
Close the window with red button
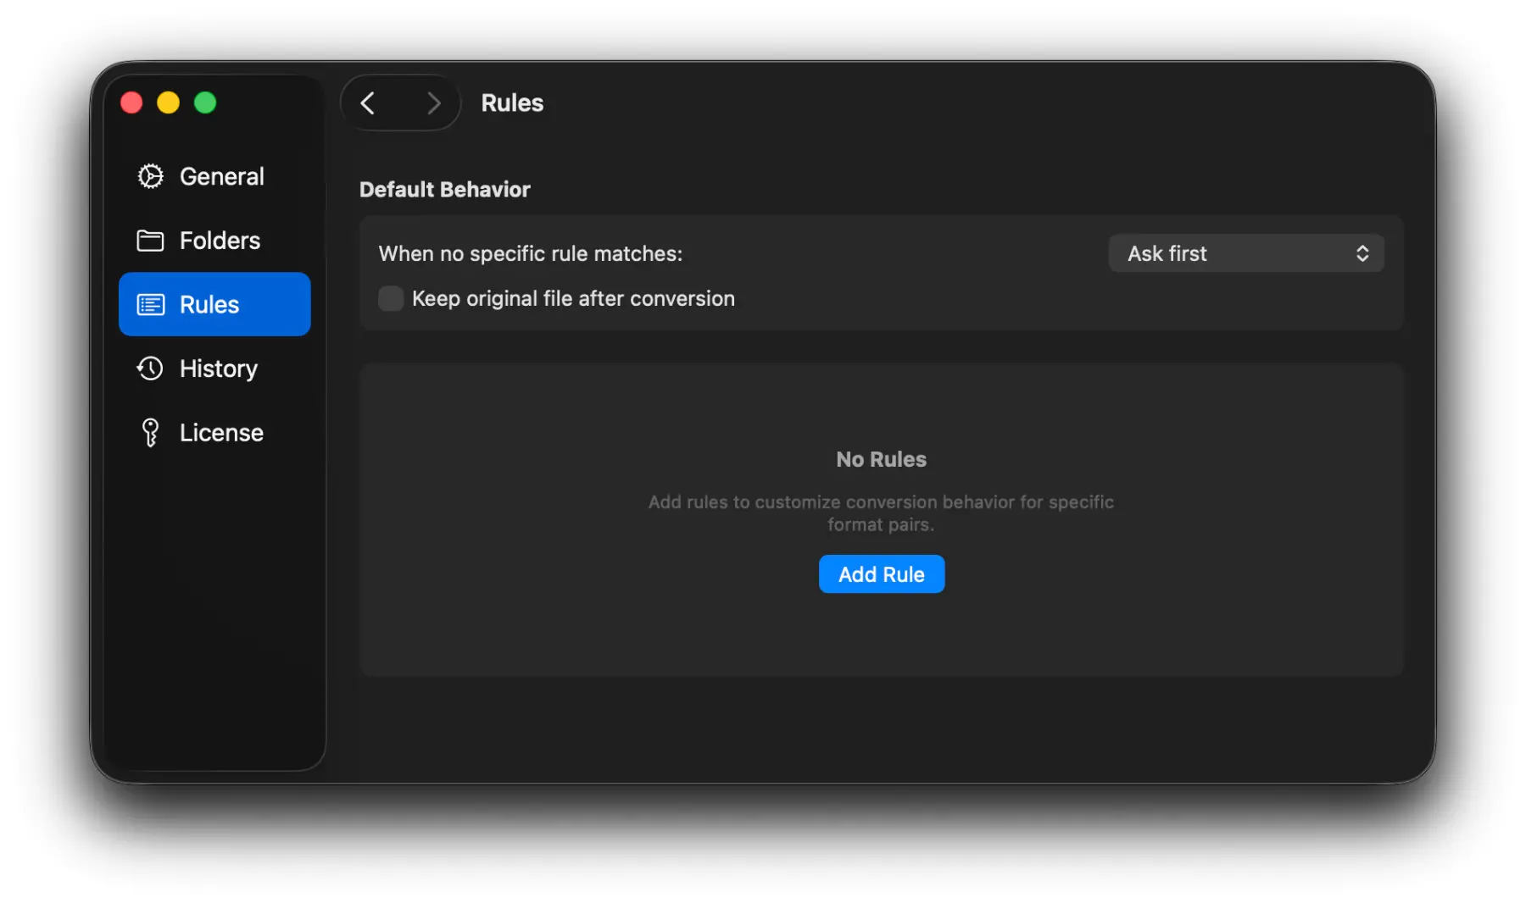[131, 103]
